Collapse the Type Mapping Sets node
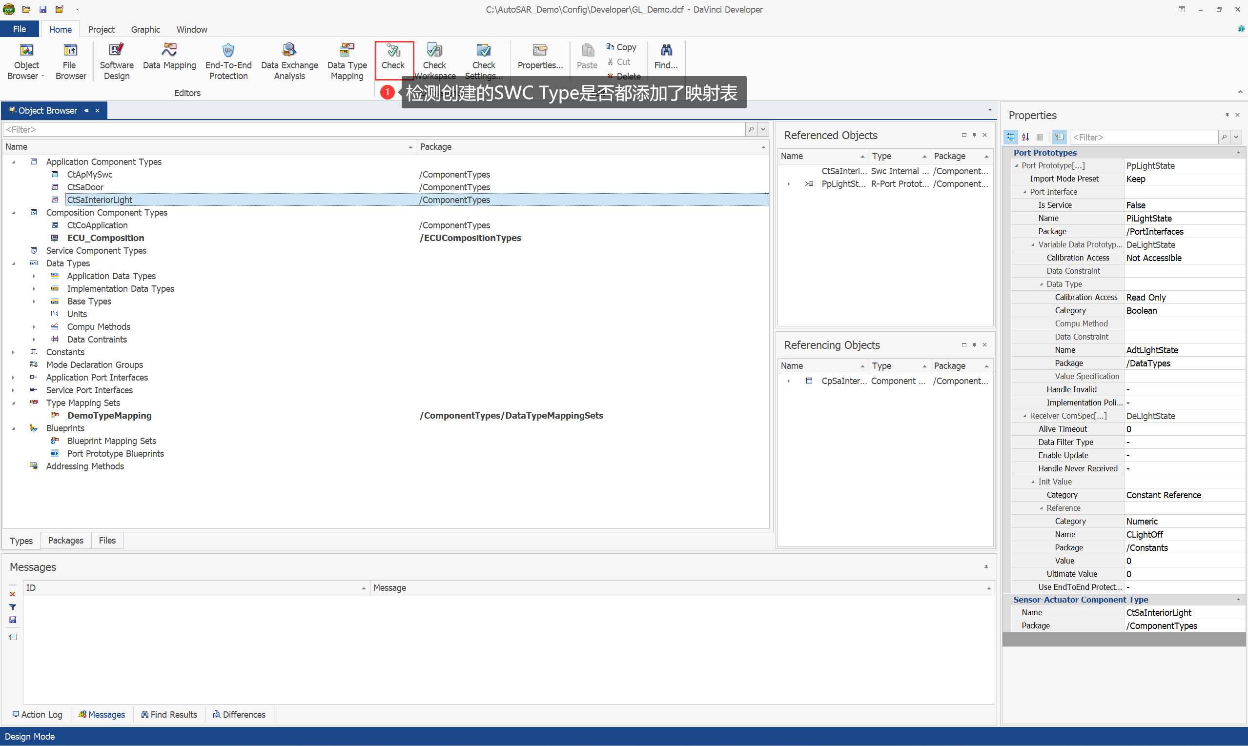Viewport: 1248px width, 746px height. (14, 403)
